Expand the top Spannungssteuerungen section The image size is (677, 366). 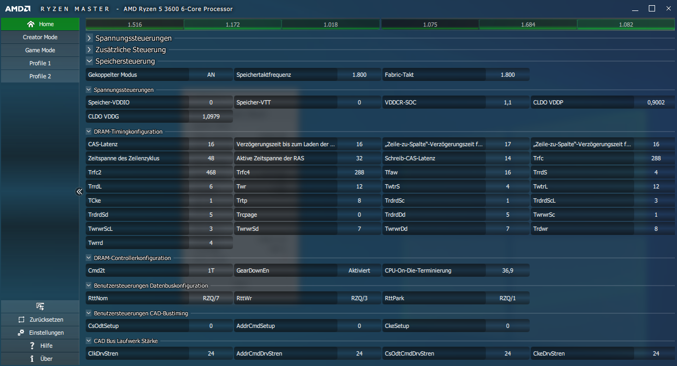tap(89, 38)
